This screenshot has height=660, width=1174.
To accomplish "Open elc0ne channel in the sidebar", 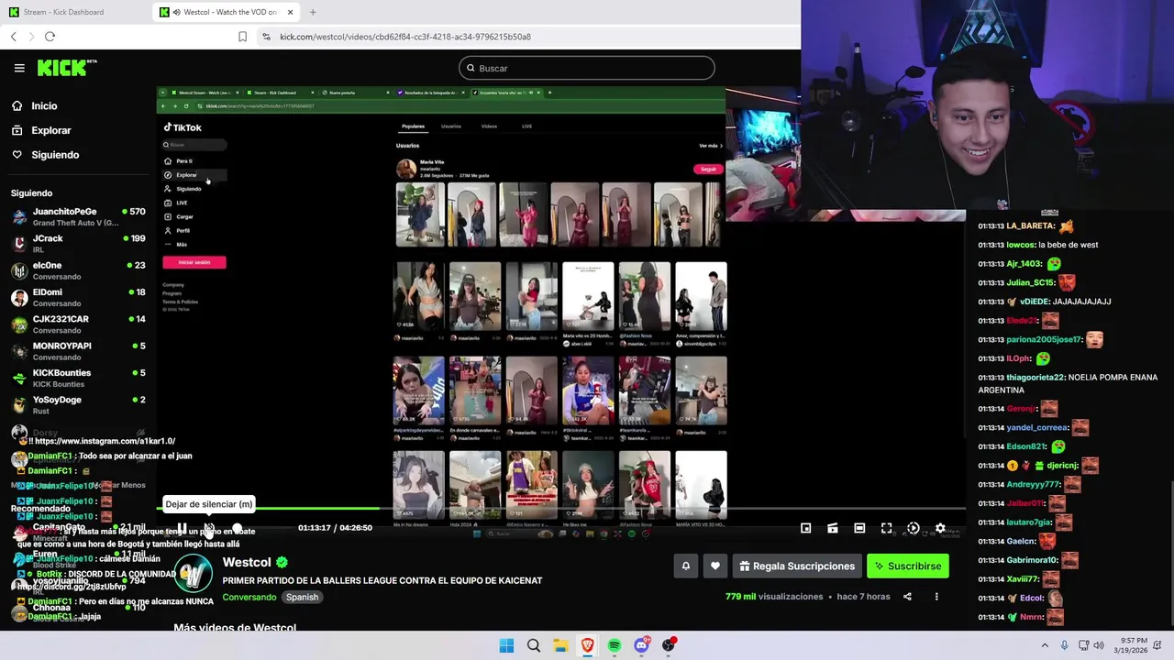I will tap(78, 270).
